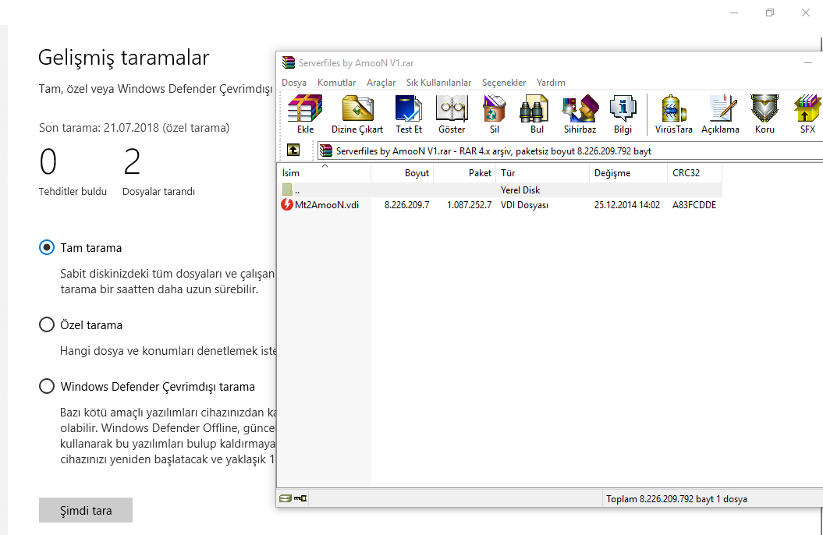Screen dimensions: 823x535
Task: Open the Sık Kullanılanlar menu
Action: 438,83
